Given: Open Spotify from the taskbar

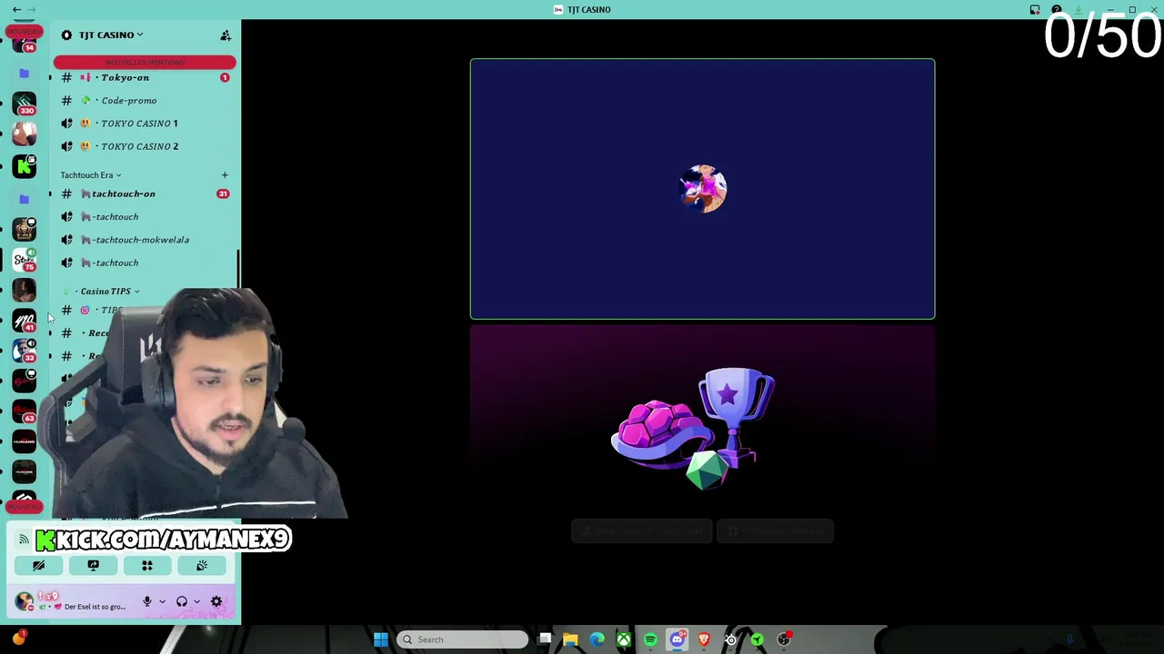Looking at the screenshot, I should pos(650,639).
